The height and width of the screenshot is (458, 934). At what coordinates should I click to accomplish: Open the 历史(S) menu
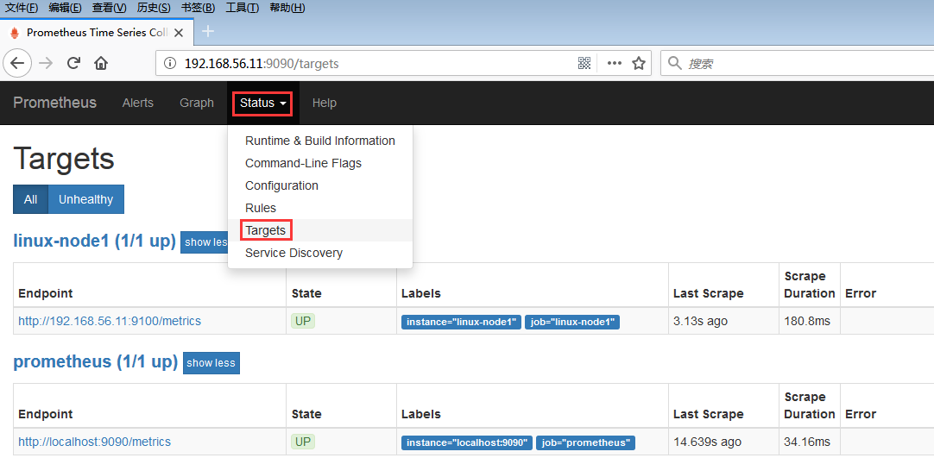coord(153,8)
